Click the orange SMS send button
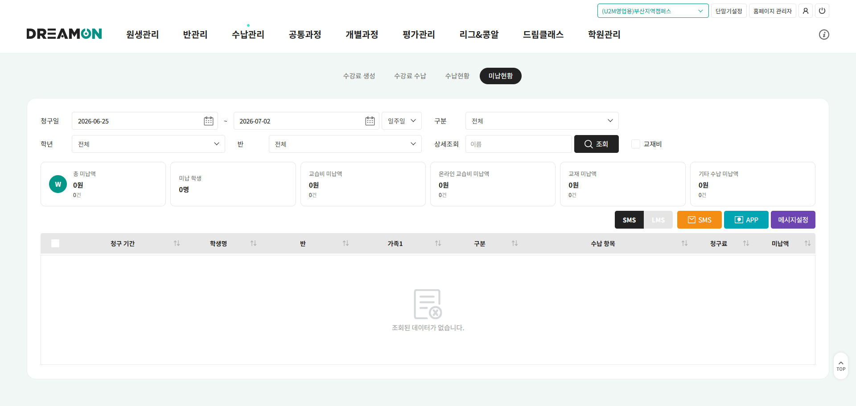Viewport: 856px width, 406px height. [699, 220]
